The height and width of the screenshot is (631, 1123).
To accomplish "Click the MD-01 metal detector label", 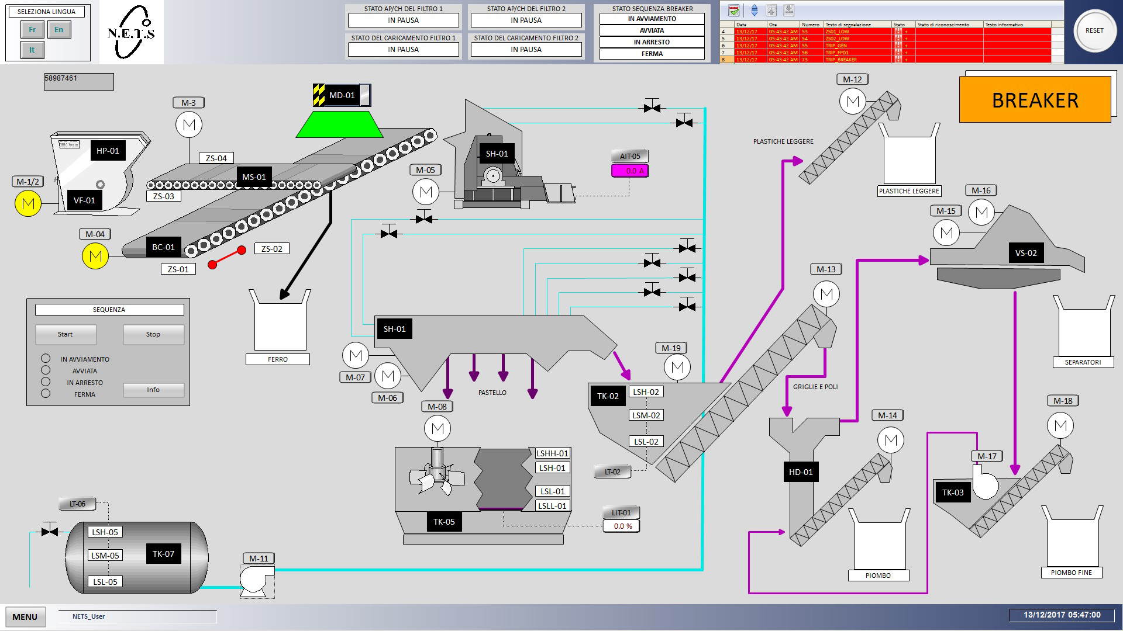I will [342, 95].
